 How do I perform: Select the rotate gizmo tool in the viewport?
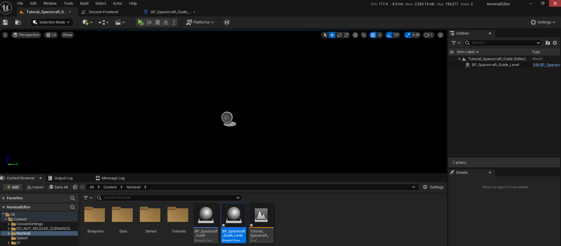click(x=339, y=35)
